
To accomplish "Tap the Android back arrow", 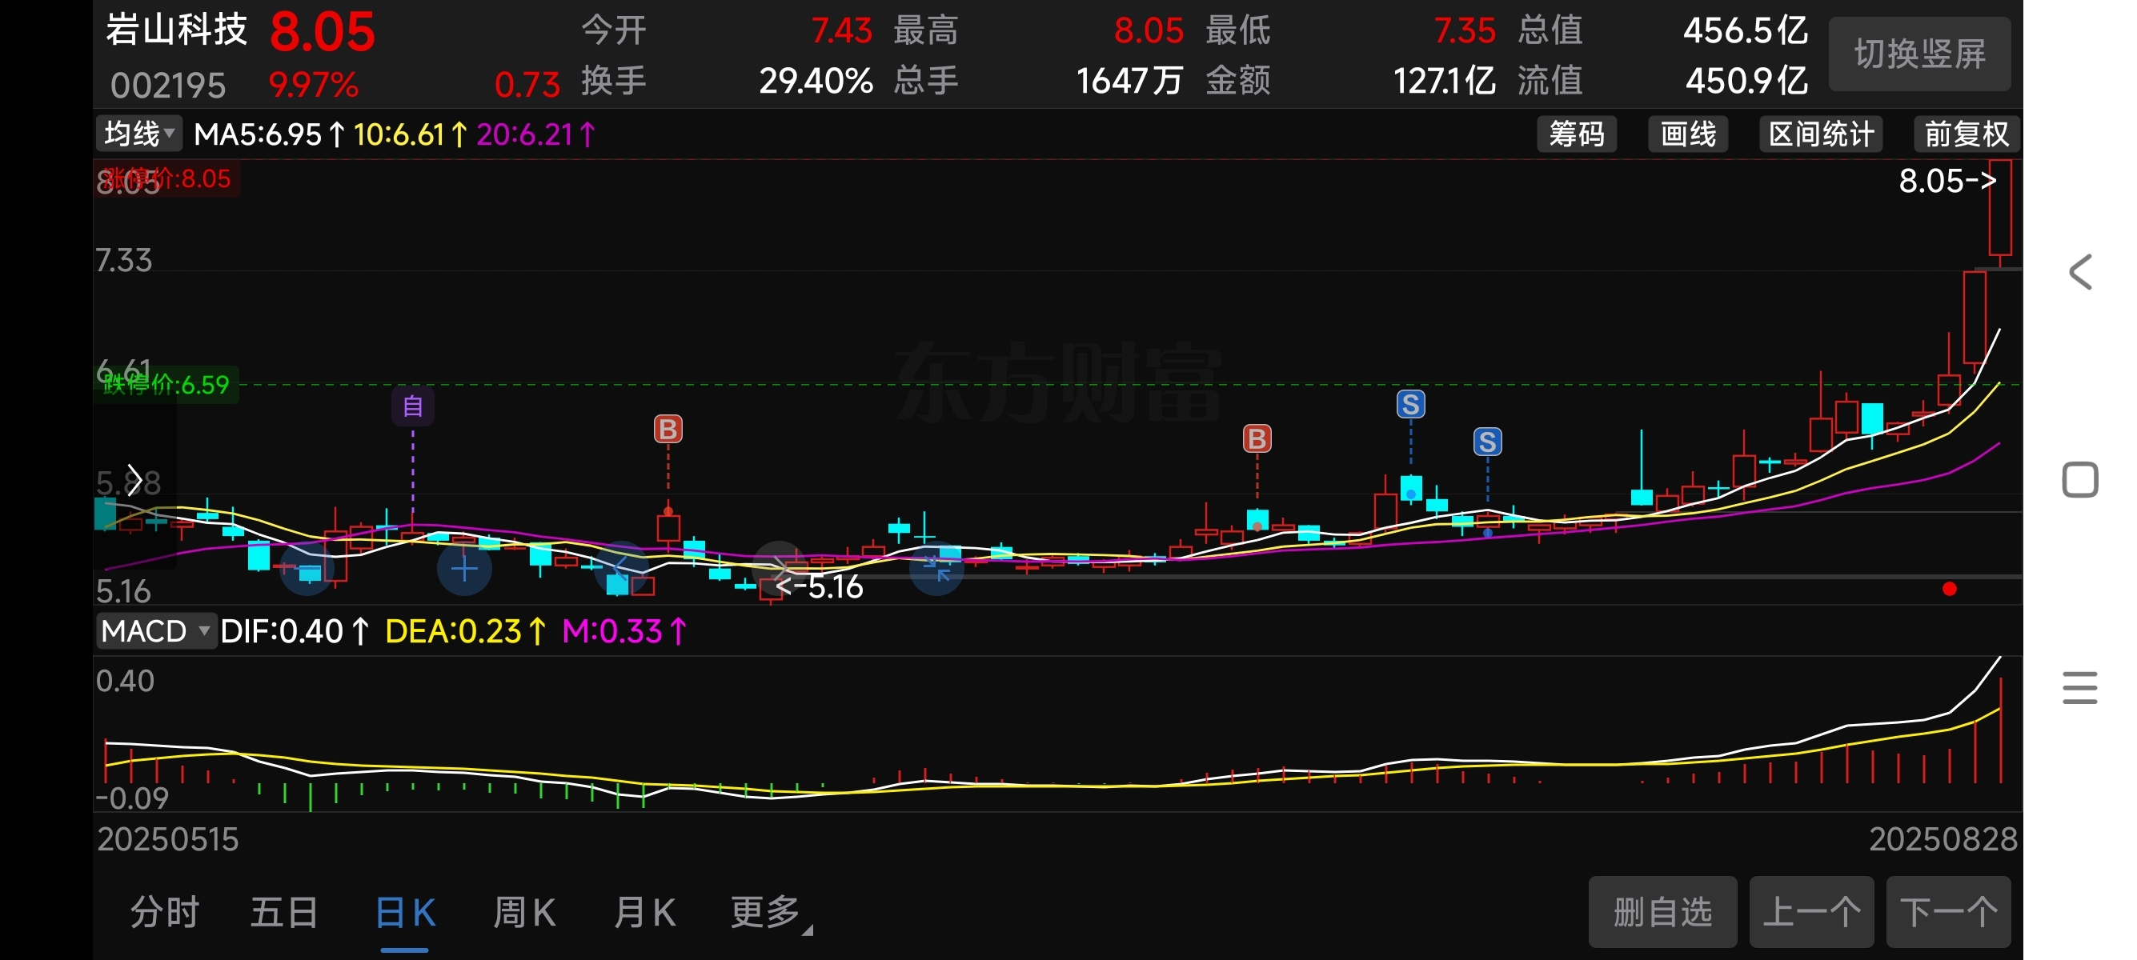I will [2079, 272].
